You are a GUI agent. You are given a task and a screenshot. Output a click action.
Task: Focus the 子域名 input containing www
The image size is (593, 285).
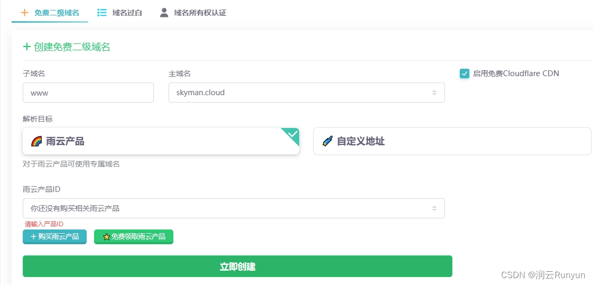pyautogui.click(x=88, y=93)
